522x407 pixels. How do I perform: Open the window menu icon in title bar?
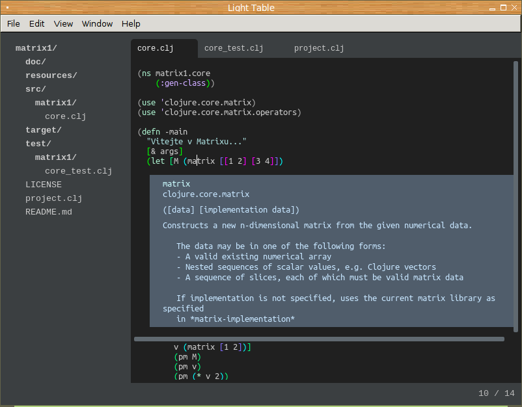(8, 8)
